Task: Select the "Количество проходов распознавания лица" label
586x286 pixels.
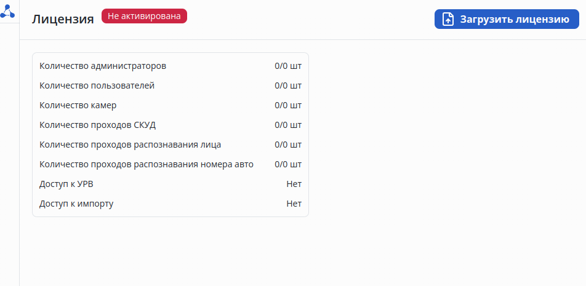Action: (x=130, y=145)
